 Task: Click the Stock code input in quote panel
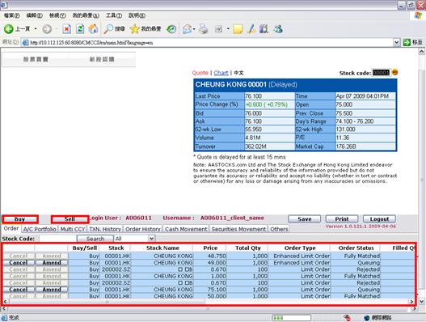[x=381, y=73]
